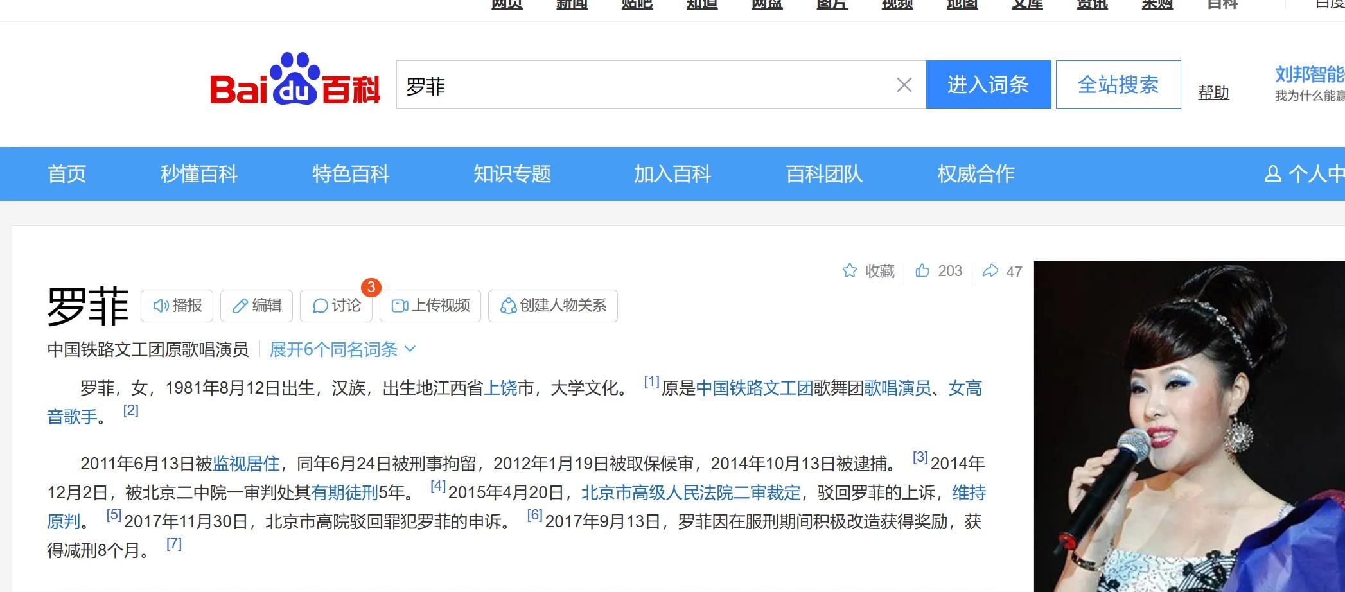Screen dimensions: 1345x592
Task: Open the 特色百科 nav tab
Action: 351,174
